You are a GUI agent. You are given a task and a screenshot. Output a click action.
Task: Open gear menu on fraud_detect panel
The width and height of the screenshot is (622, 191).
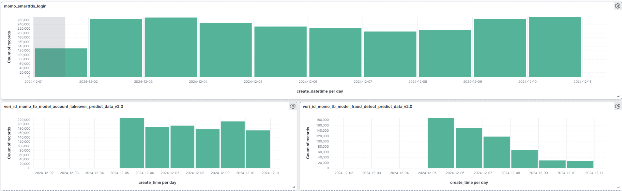(x=617, y=106)
